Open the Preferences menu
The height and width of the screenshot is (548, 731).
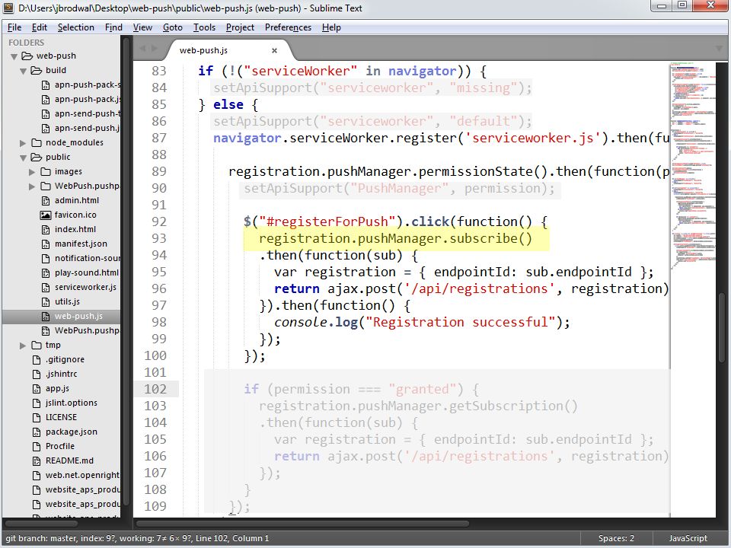pos(288,27)
